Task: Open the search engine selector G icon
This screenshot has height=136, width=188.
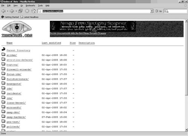Action: [x=167, y=11]
